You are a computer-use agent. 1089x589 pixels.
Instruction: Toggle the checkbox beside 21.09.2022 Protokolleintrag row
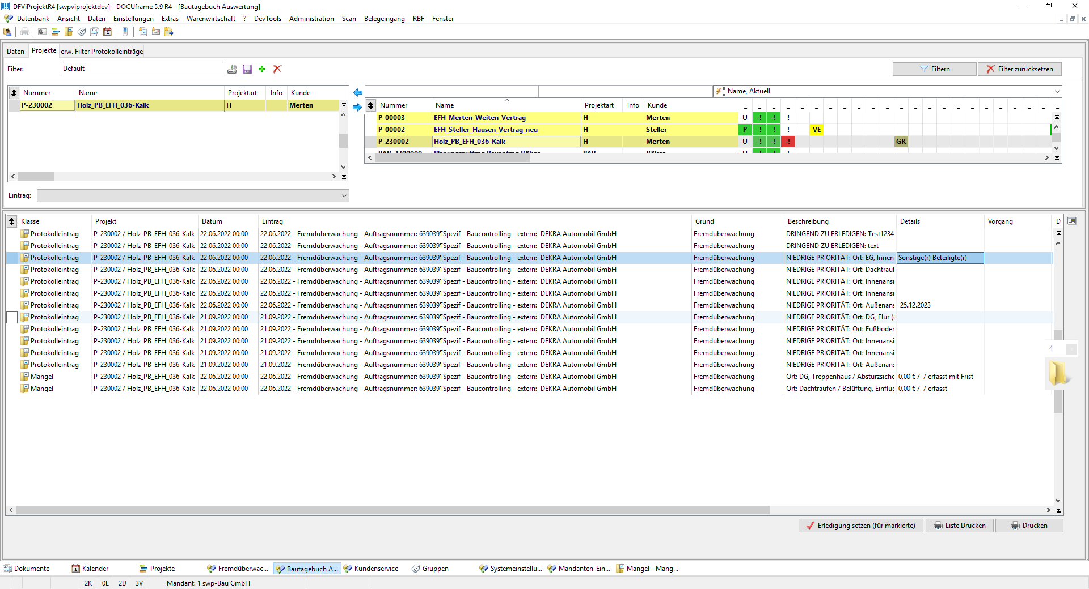pos(12,317)
